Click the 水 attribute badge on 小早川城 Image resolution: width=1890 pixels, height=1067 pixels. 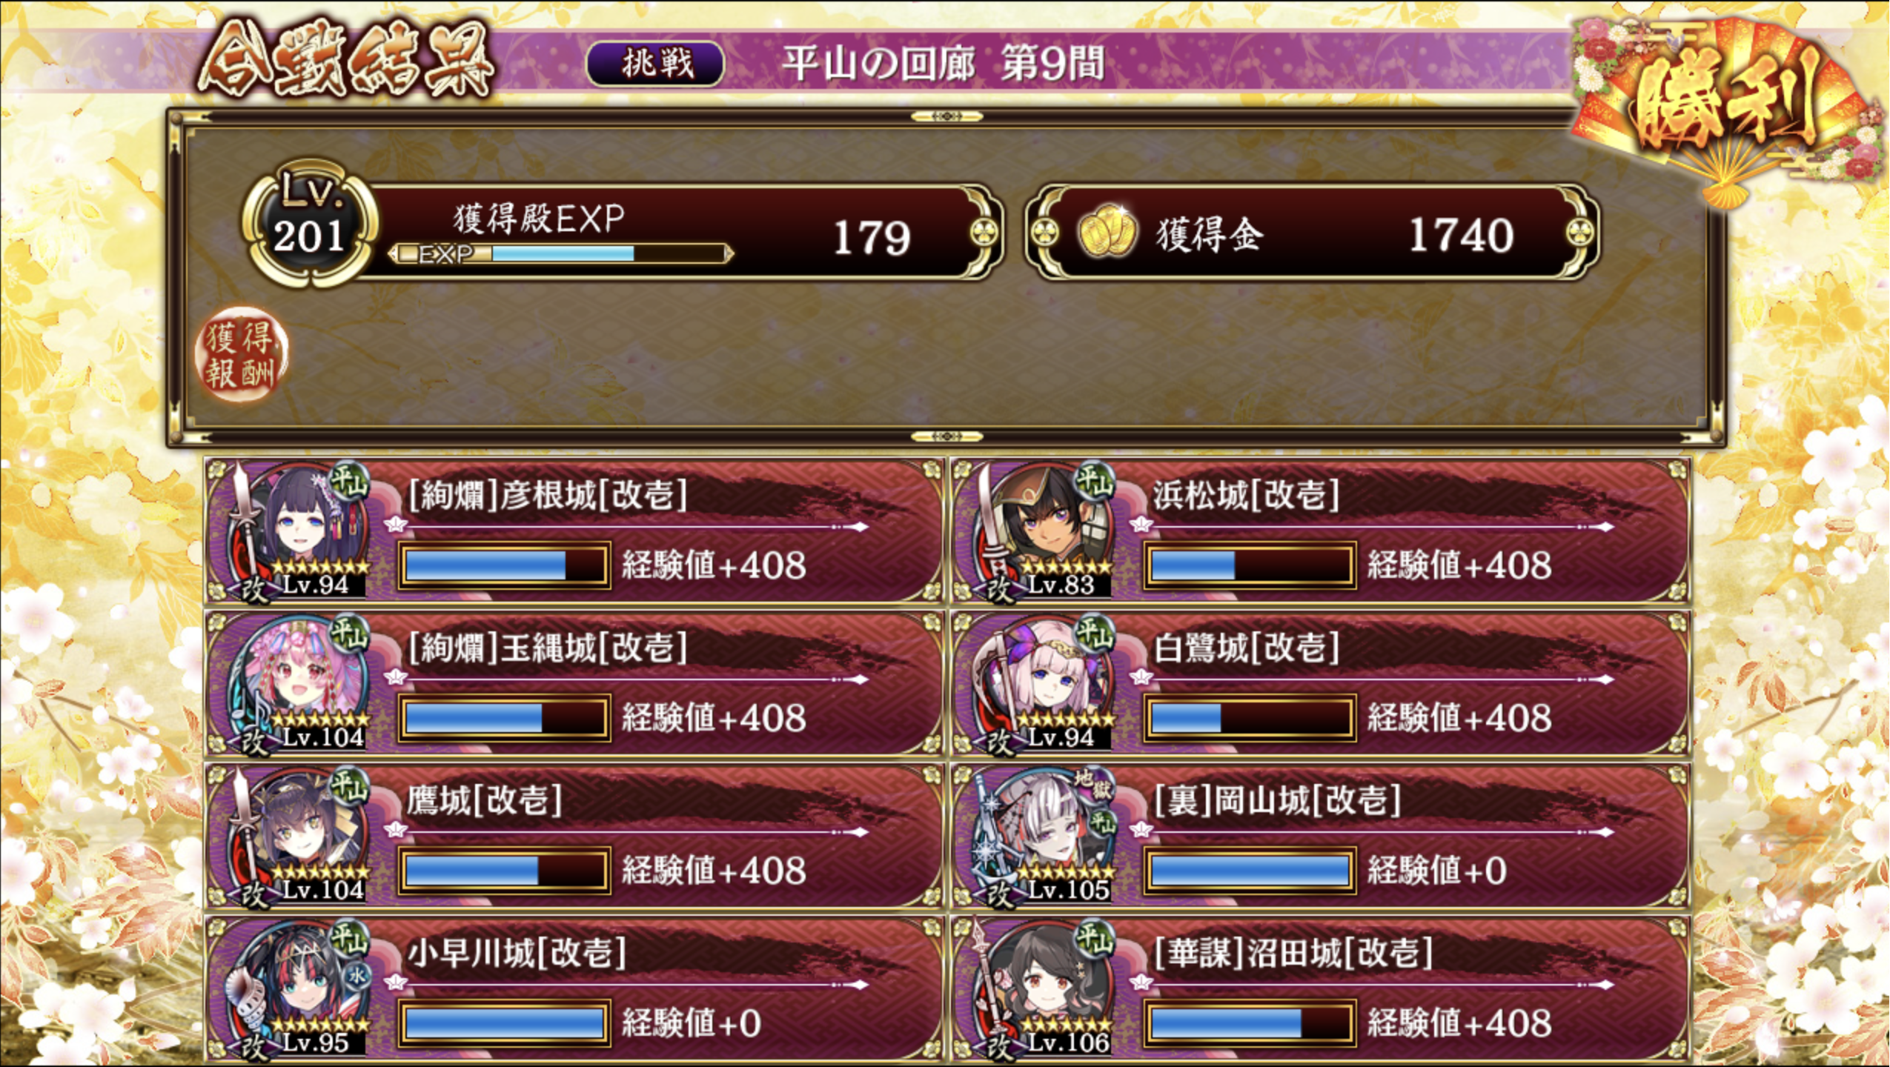coord(357,976)
